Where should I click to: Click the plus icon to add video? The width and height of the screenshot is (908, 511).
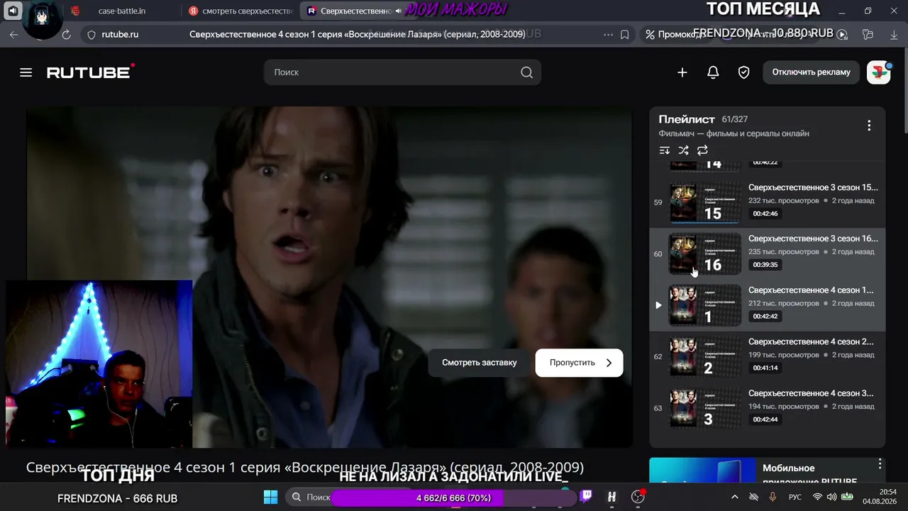tap(682, 72)
